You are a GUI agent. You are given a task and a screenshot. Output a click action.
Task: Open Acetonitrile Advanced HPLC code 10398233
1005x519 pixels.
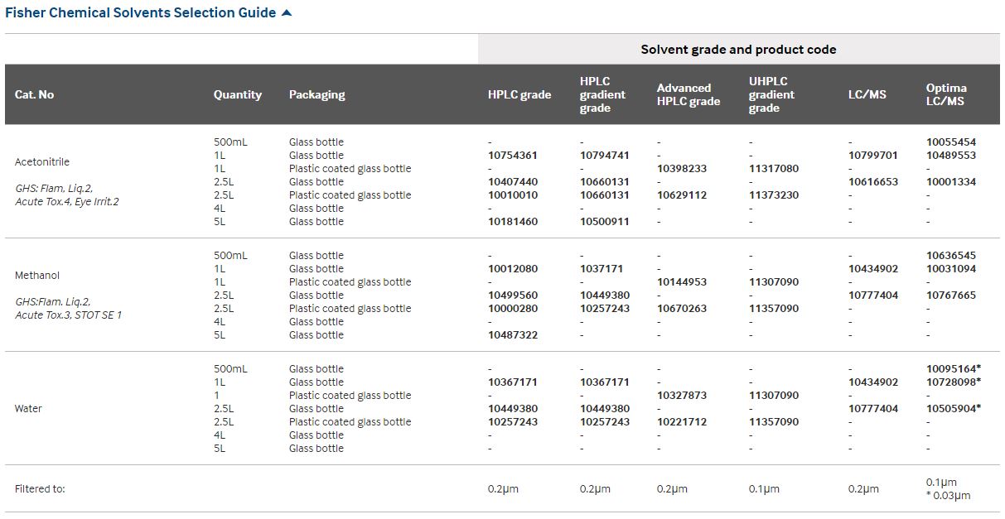click(x=681, y=169)
